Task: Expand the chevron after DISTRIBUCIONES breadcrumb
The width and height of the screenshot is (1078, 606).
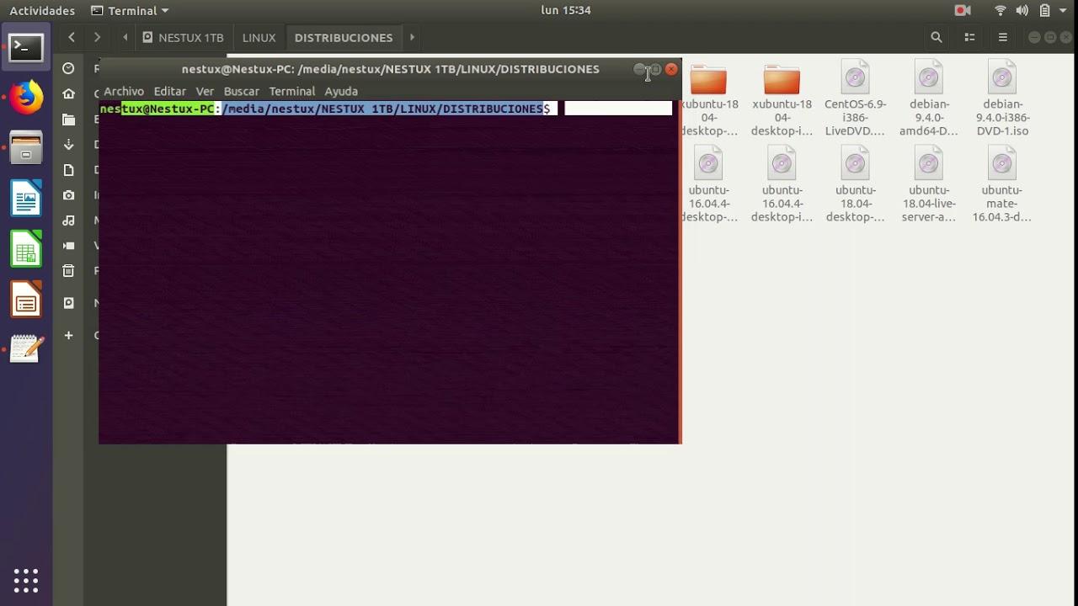Action: click(412, 37)
